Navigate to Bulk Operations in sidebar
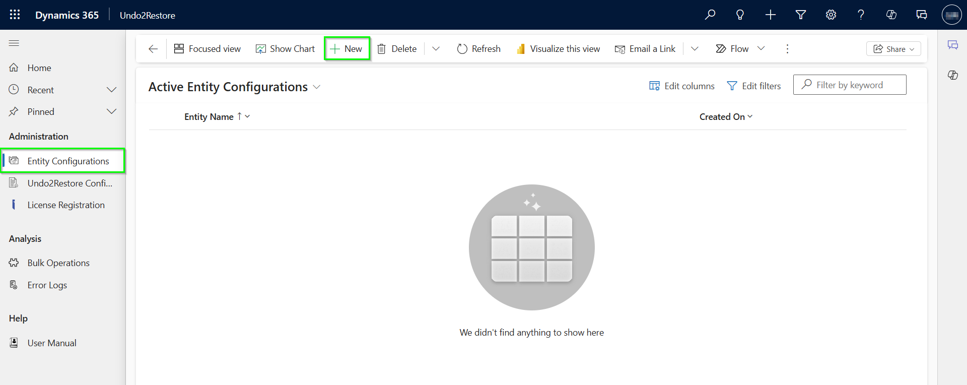Viewport: 967px width, 385px height. click(58, 263)
